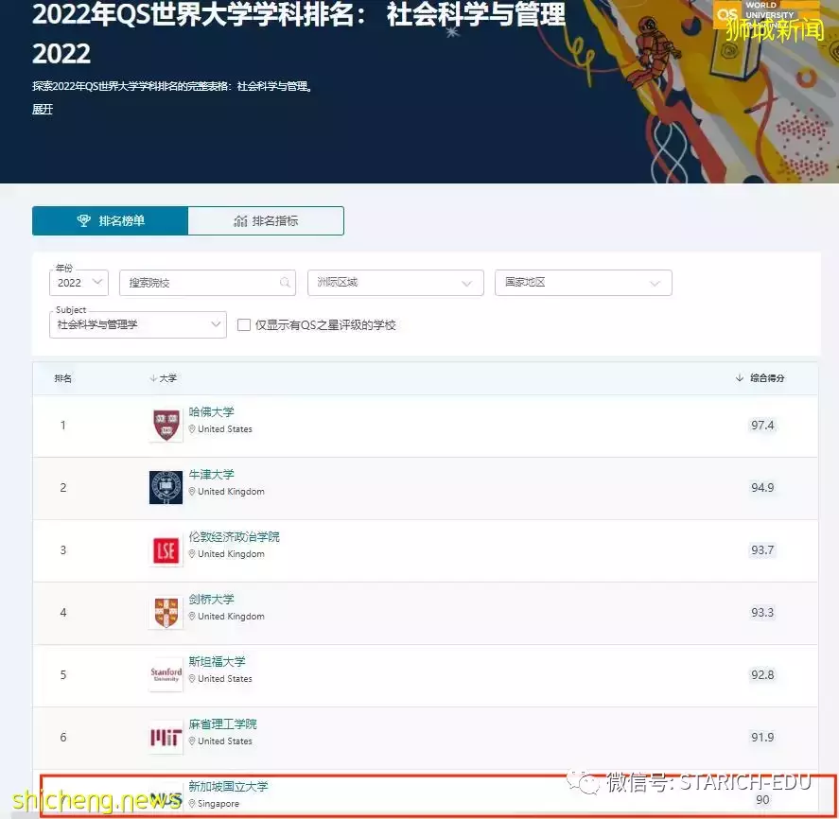The width and height of the screenshot is (839, 819).
Task: Click inside the 搜索院校 search field
Action: pyautogui.click(x=199, y=282)
